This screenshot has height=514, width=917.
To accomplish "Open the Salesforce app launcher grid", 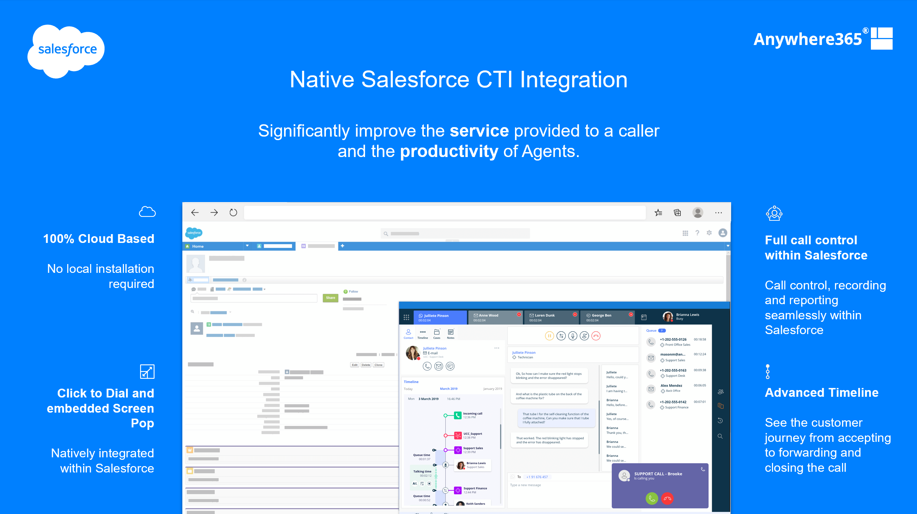I will (x=685, y=233).
